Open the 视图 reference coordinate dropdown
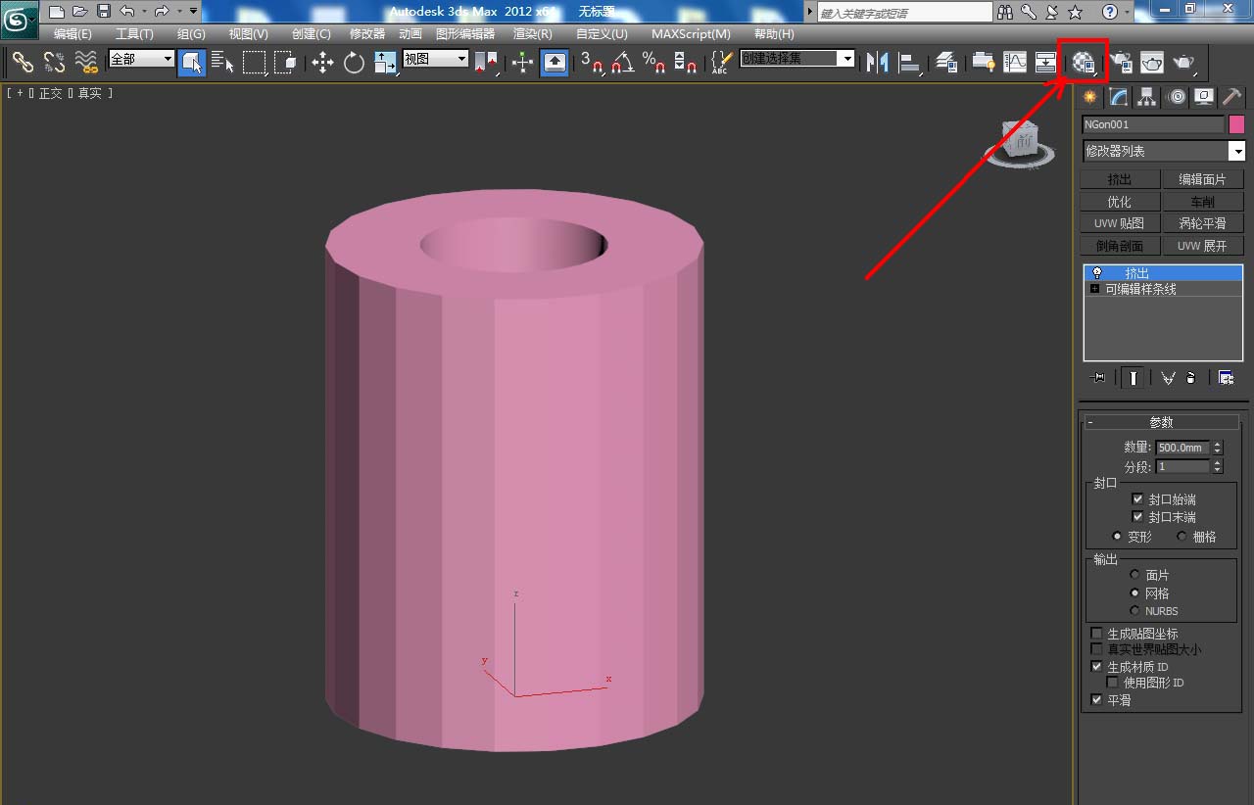This screenshot has height=805, width=1254. pos(436,59)
